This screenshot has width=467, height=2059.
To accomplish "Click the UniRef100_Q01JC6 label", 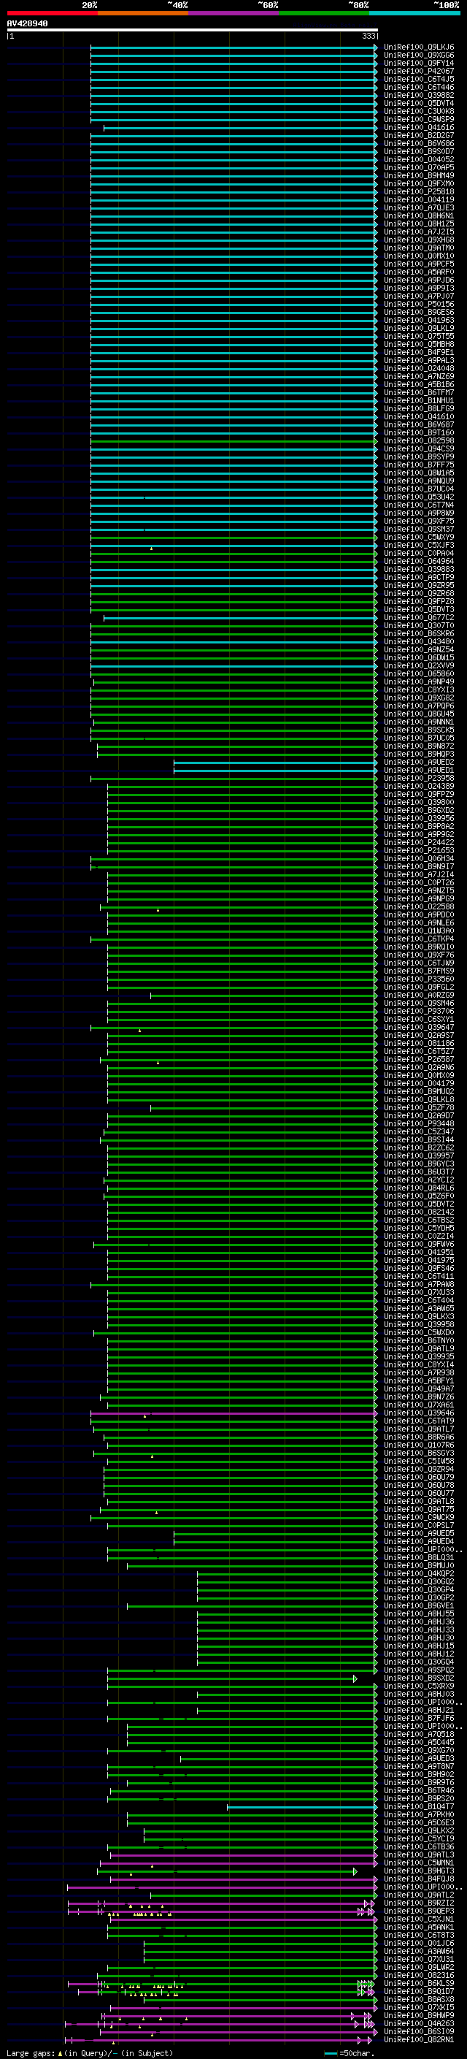I will tap(419, 1943).
